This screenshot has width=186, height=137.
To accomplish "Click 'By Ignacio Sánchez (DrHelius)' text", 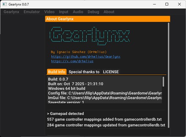I will pyautogui.click(x=79, y=52).
